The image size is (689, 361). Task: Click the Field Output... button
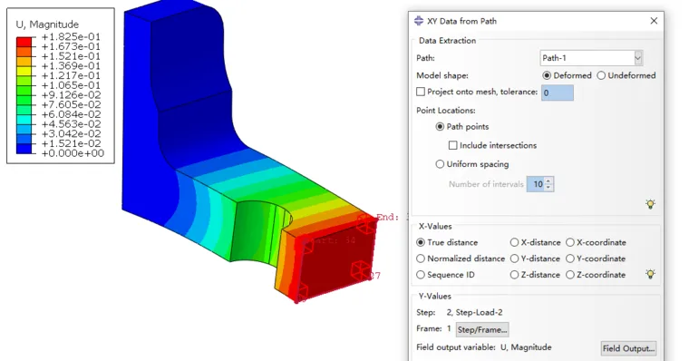628,348
